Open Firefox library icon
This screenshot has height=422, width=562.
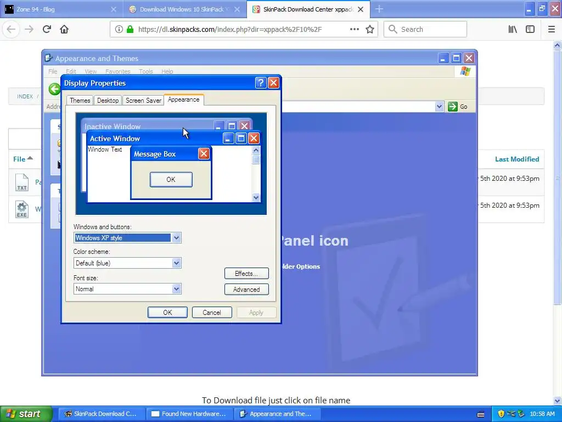click(x=513, y=29)
